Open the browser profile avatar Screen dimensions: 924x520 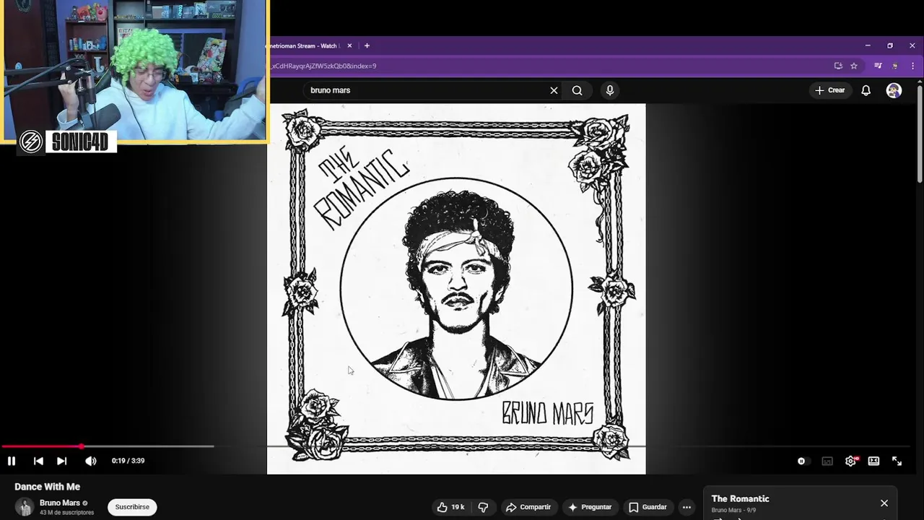coord(895,66)
